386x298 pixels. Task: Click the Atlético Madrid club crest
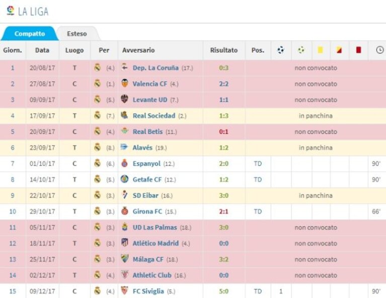click(x=125, y=243)
